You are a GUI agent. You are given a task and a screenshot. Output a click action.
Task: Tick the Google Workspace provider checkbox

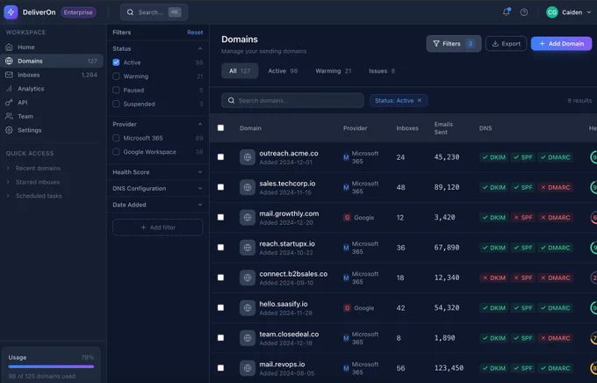[x=116, y=152]
